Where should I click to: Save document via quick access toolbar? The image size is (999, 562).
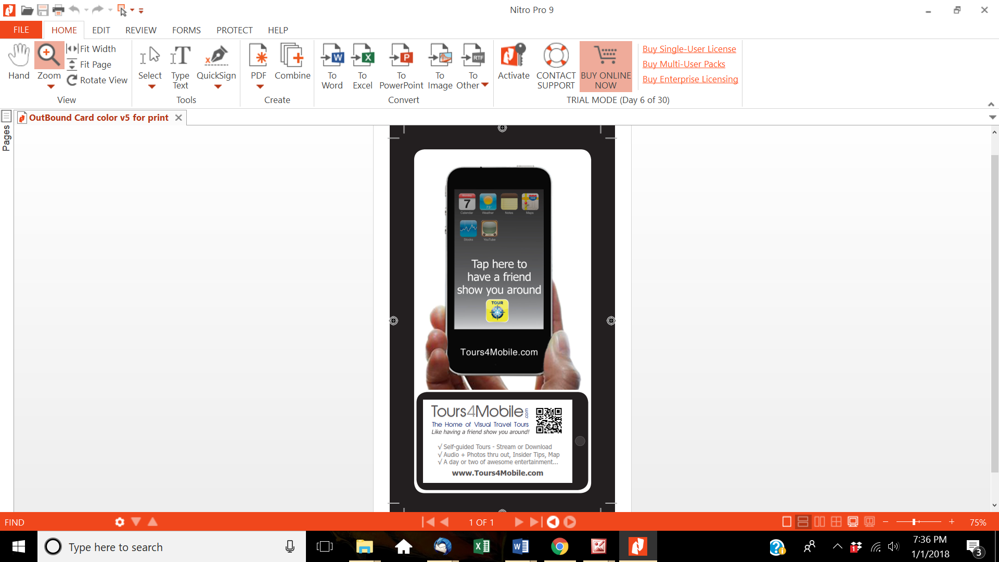point(43,10)
